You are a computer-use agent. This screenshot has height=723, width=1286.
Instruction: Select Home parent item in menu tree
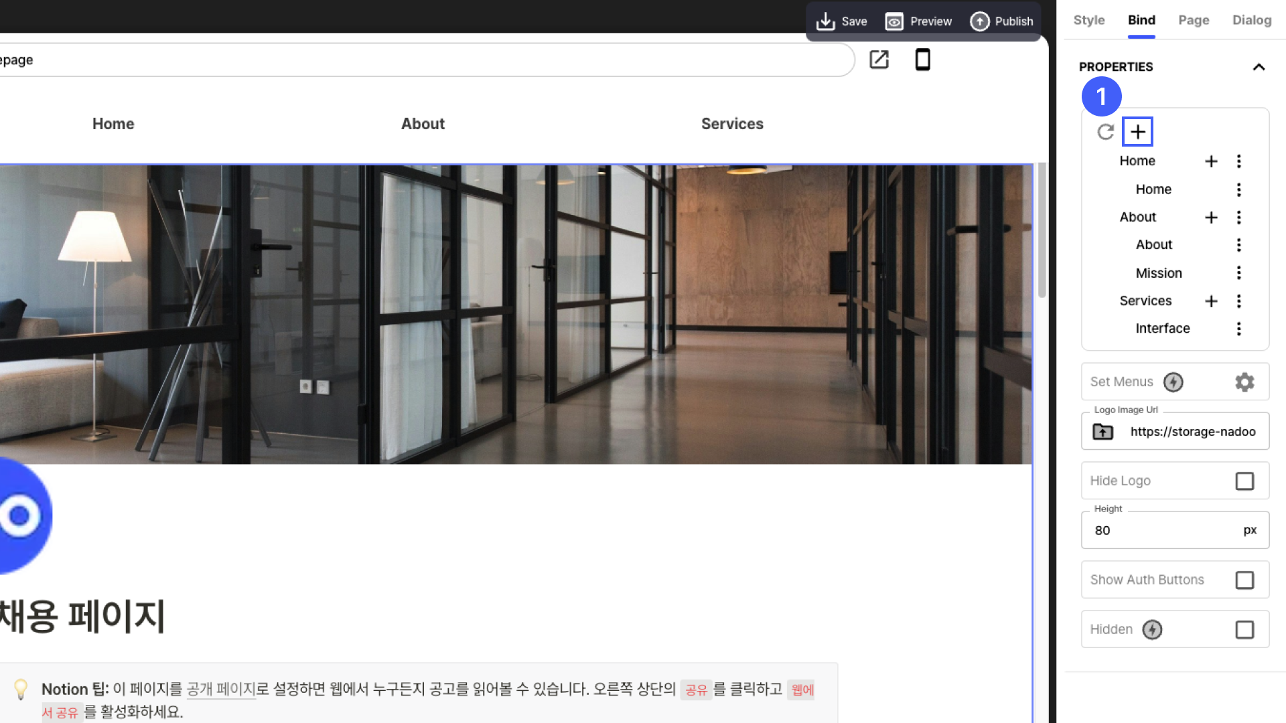(x=1137, y=161)
